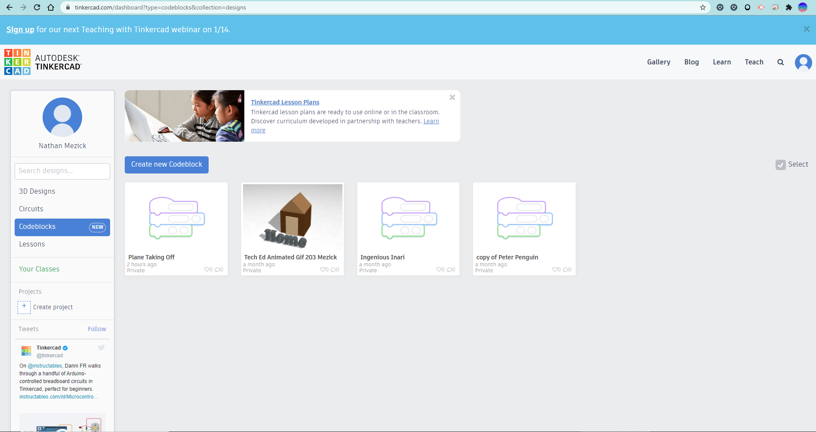Image resolution: width=816 pixels, height=432 pixels.
Task: Reload the page with the refresh icon
Action: click(x=37, y=7)
